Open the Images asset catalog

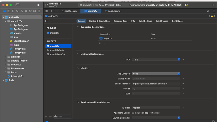pyautogui.click(x=17, y=33)
